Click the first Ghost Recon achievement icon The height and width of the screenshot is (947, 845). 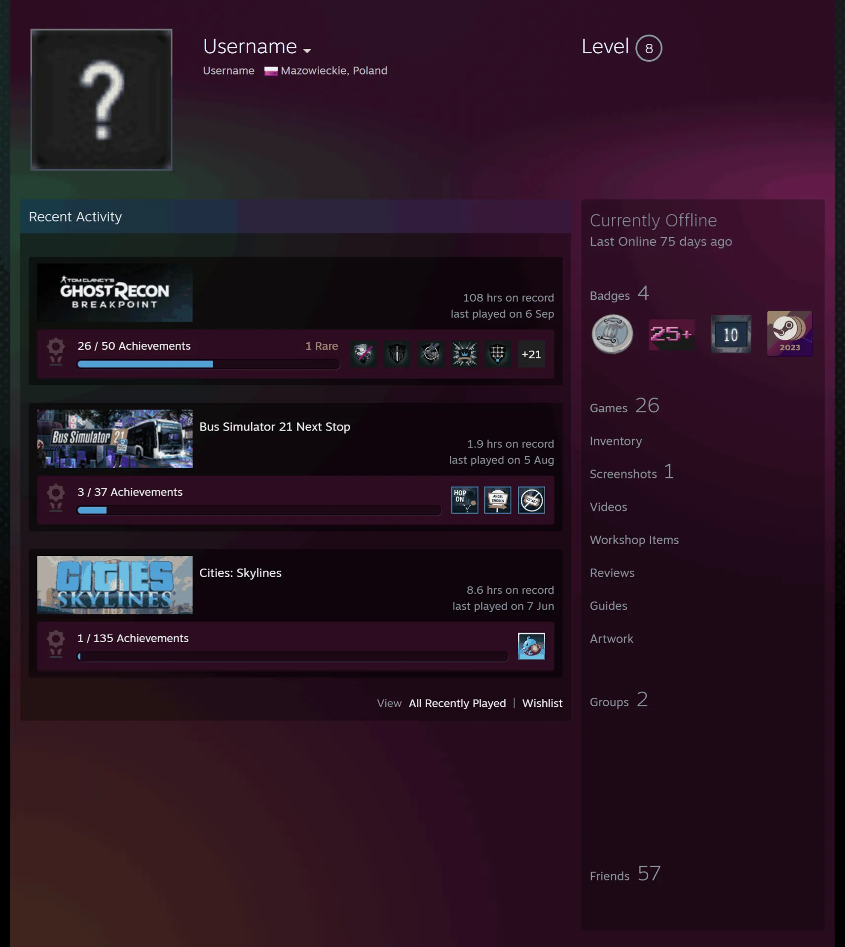point(363,354)
